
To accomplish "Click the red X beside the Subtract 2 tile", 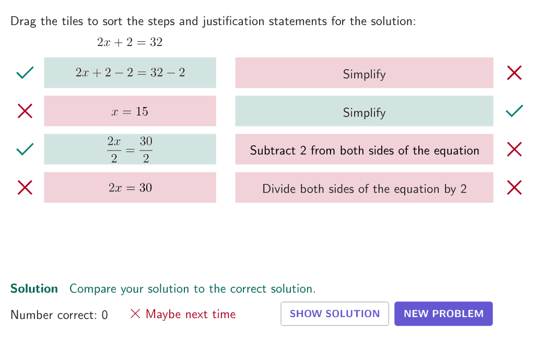I will [x=514, y=149].
